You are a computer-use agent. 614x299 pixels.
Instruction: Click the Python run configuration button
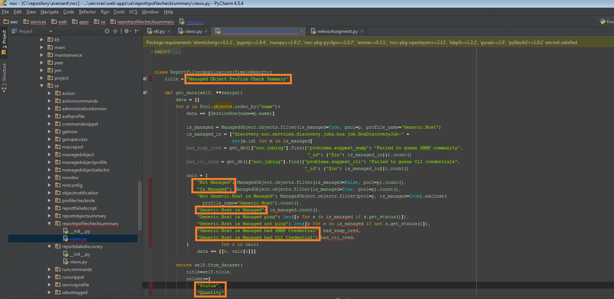click(x=606, y=22)
